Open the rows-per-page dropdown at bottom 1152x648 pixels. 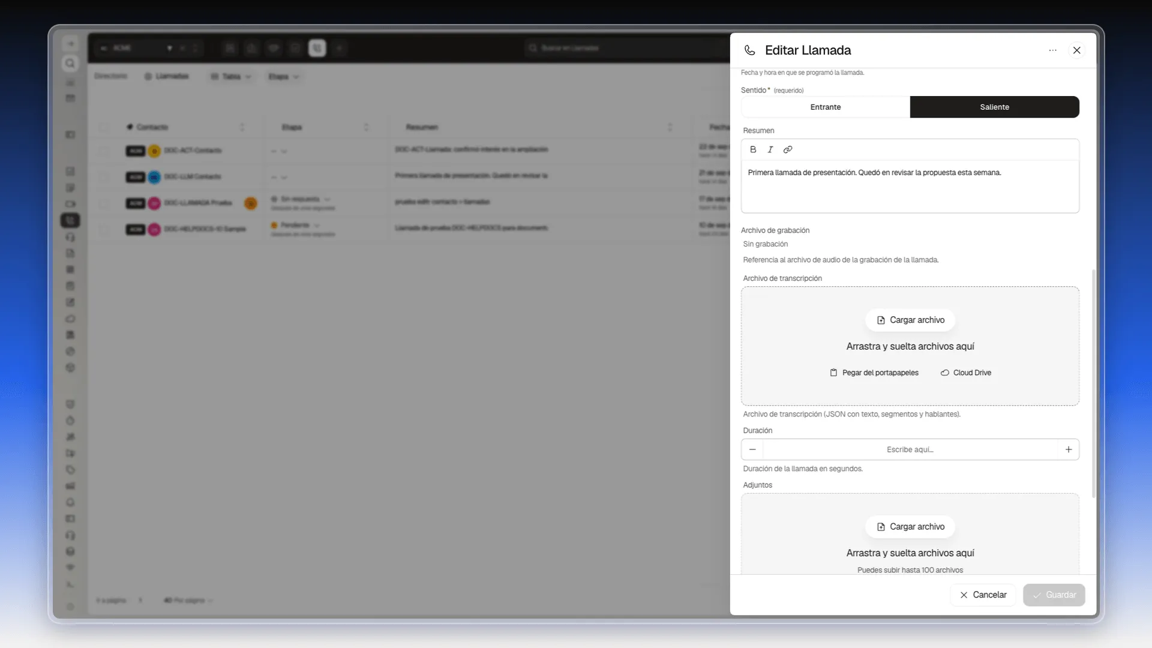pos(188,600)
